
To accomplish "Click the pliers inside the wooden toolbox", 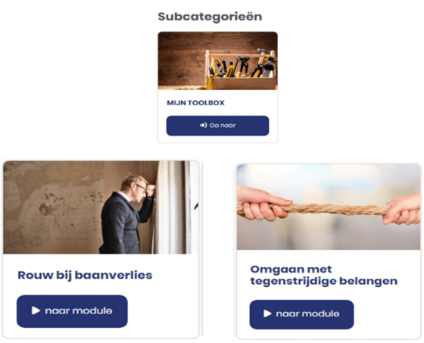I will click(245, 66).
